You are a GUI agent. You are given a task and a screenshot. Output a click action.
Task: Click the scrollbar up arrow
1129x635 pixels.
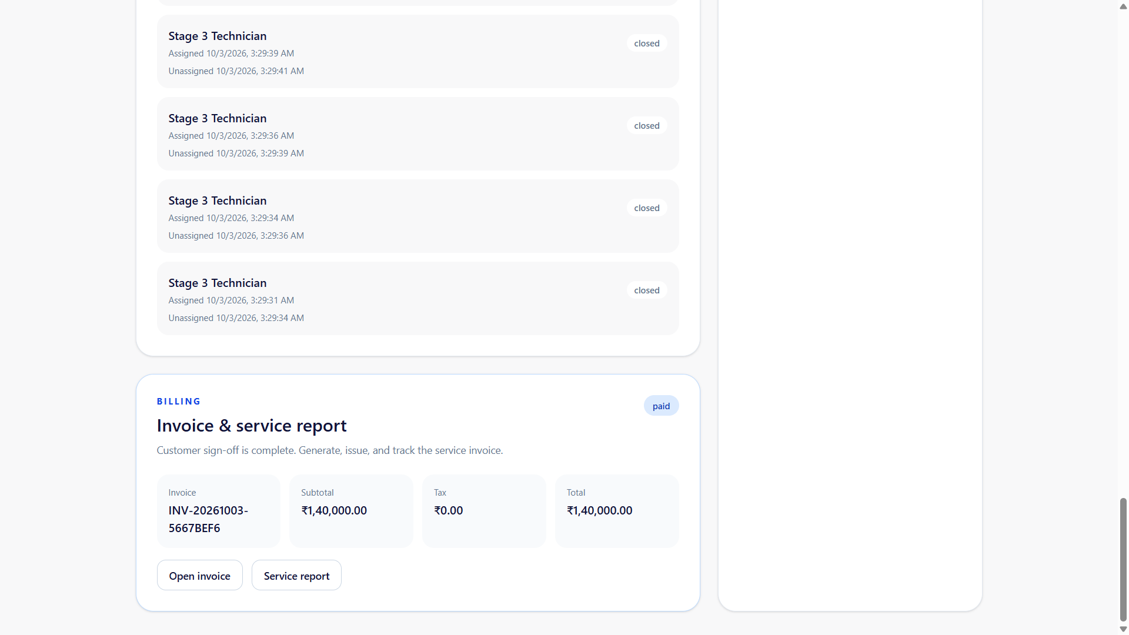click(1123, 6)
